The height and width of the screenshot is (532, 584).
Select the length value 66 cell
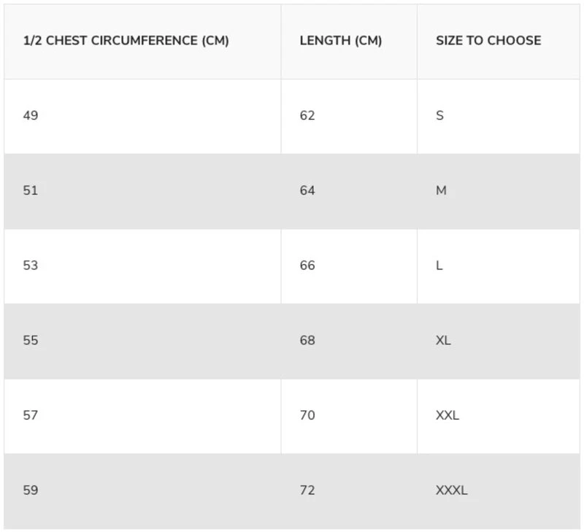pyautogui.click(x=307, y=266)
